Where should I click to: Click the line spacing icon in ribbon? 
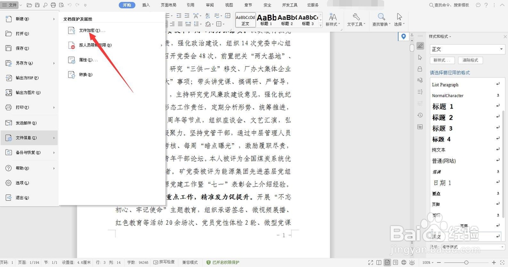coord(196,24)
